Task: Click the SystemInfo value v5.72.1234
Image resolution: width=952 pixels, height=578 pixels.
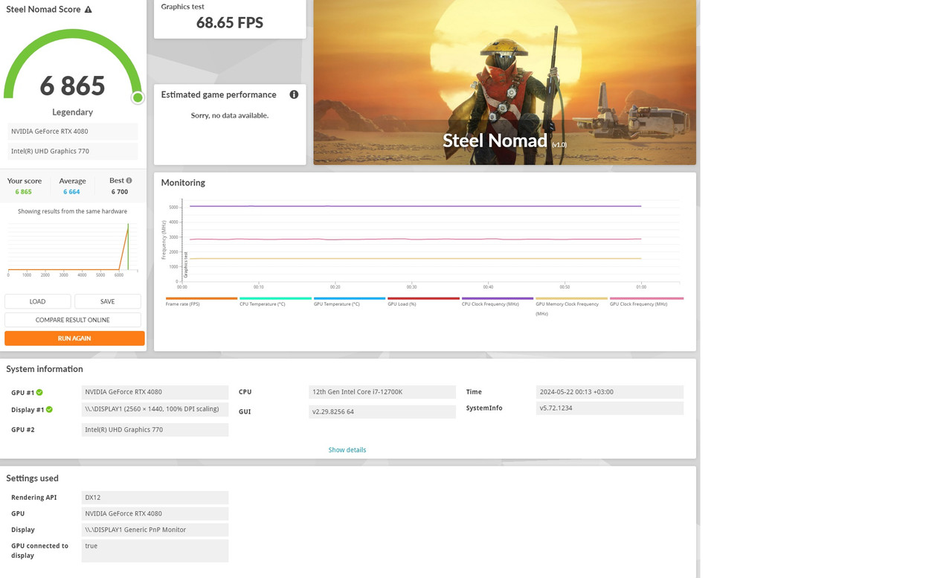Action: (x=609, y=408)
